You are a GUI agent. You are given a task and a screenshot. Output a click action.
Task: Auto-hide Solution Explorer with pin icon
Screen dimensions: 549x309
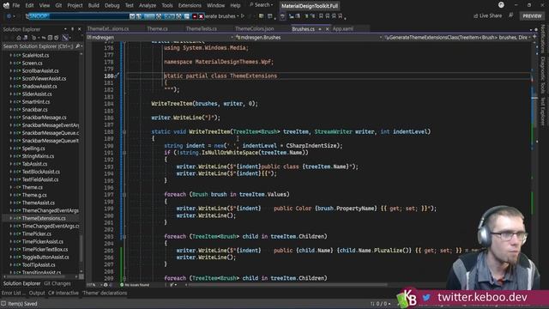[72, 29]
